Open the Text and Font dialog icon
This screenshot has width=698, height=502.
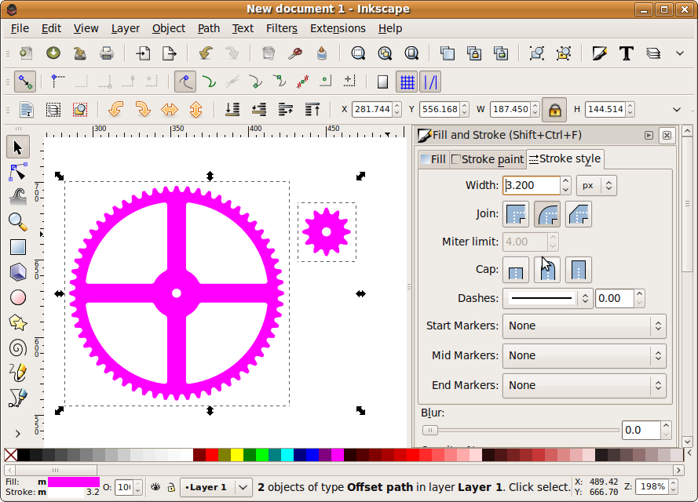(x=627, y=53)
